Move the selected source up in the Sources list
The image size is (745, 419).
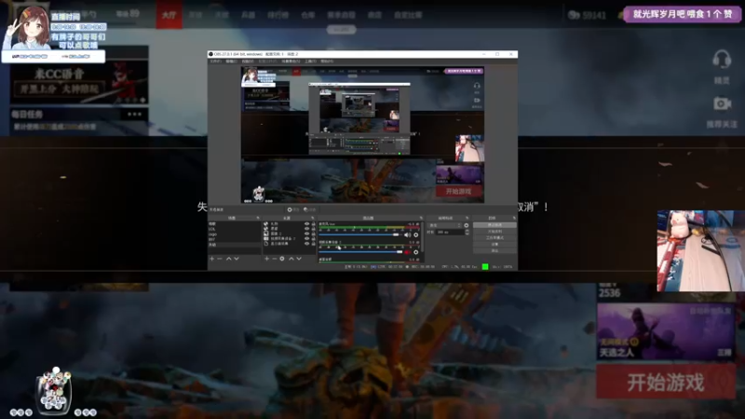(291, 259)
